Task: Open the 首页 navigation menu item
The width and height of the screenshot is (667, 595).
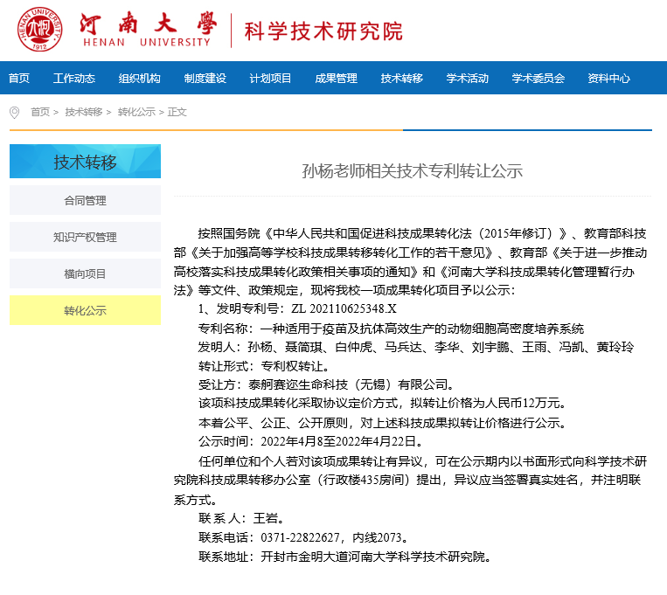Action: pos(19,79)
